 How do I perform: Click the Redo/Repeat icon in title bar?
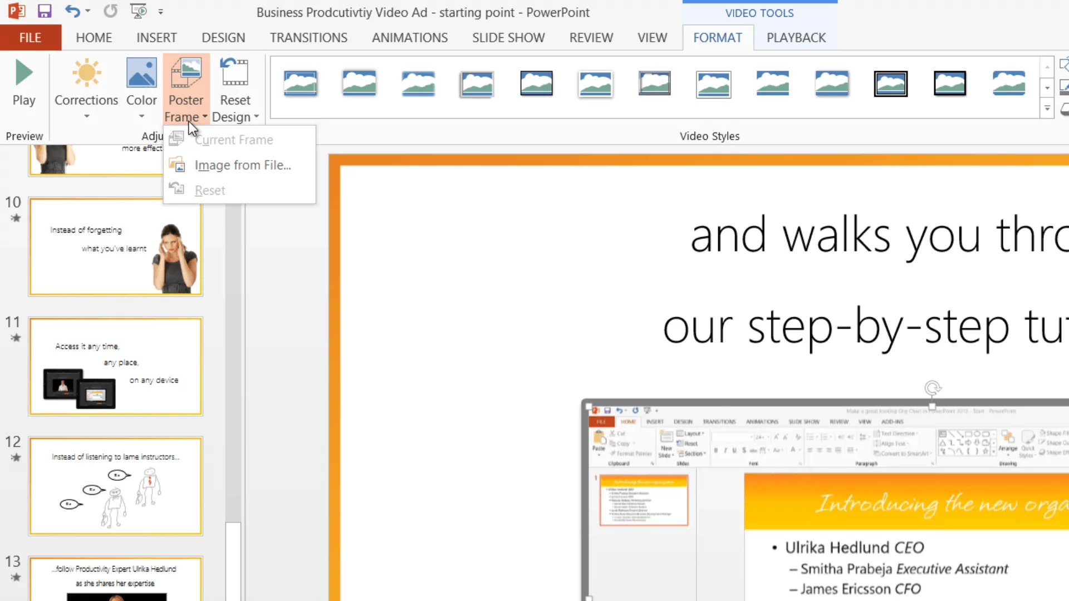110,11
